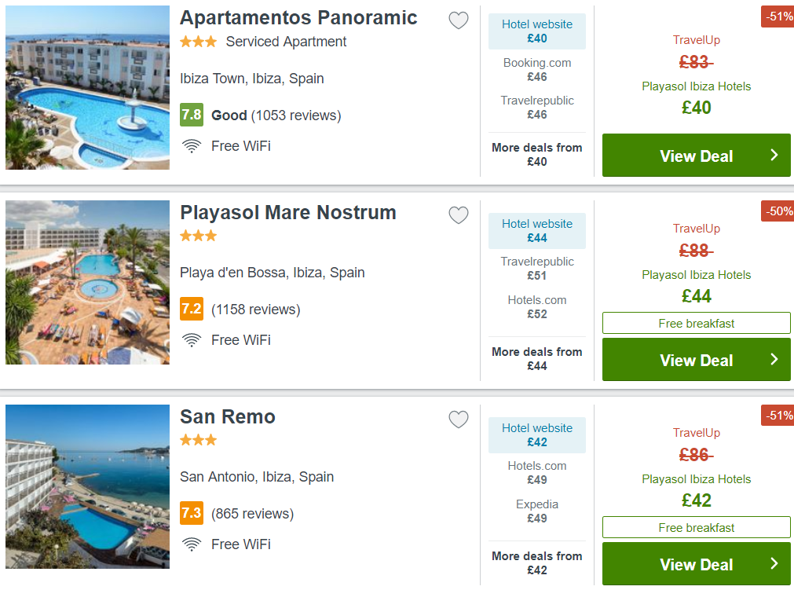Select Booking.com £46 offer
The width and height of the screenshot is (794, 590).
[536, 70]
